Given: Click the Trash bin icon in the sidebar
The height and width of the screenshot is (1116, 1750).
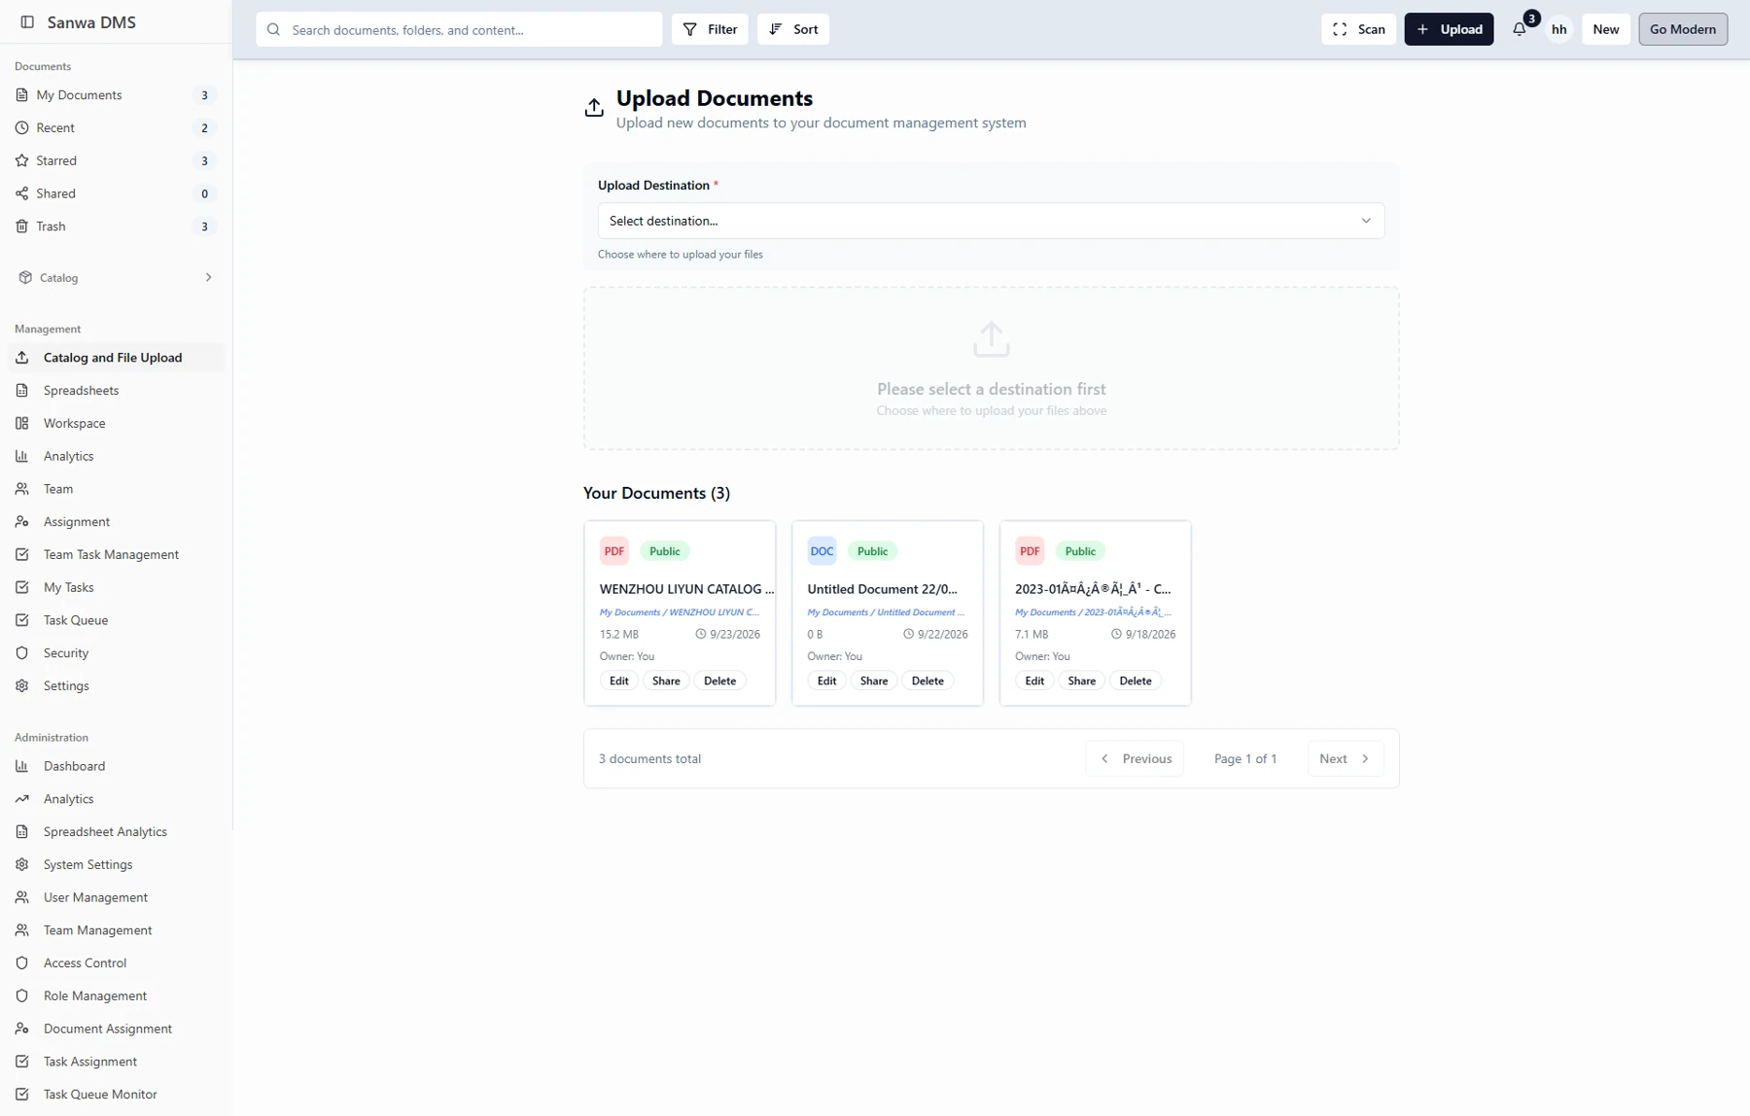Looking at the screenshot, I should click(21, 227).
